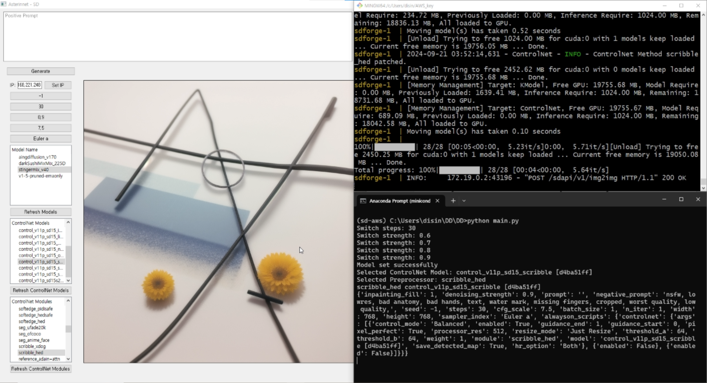Click MINGW64 terminal scrollbar down arrow
The image size is (707, 383).
[703, 187]
